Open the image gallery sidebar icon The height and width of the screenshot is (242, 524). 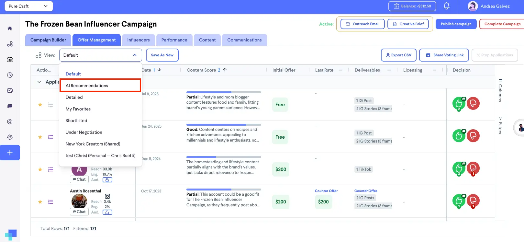tap(10, 90)
